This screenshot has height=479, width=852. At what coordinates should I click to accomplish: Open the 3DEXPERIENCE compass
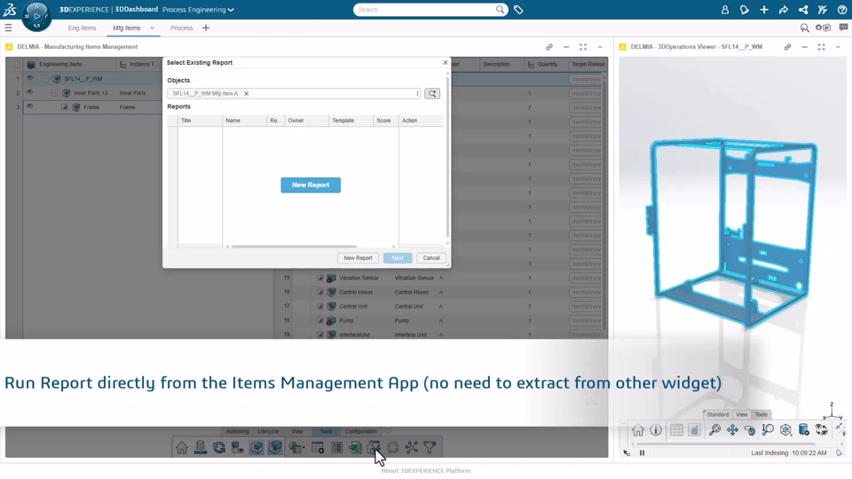tap(36, 16)
